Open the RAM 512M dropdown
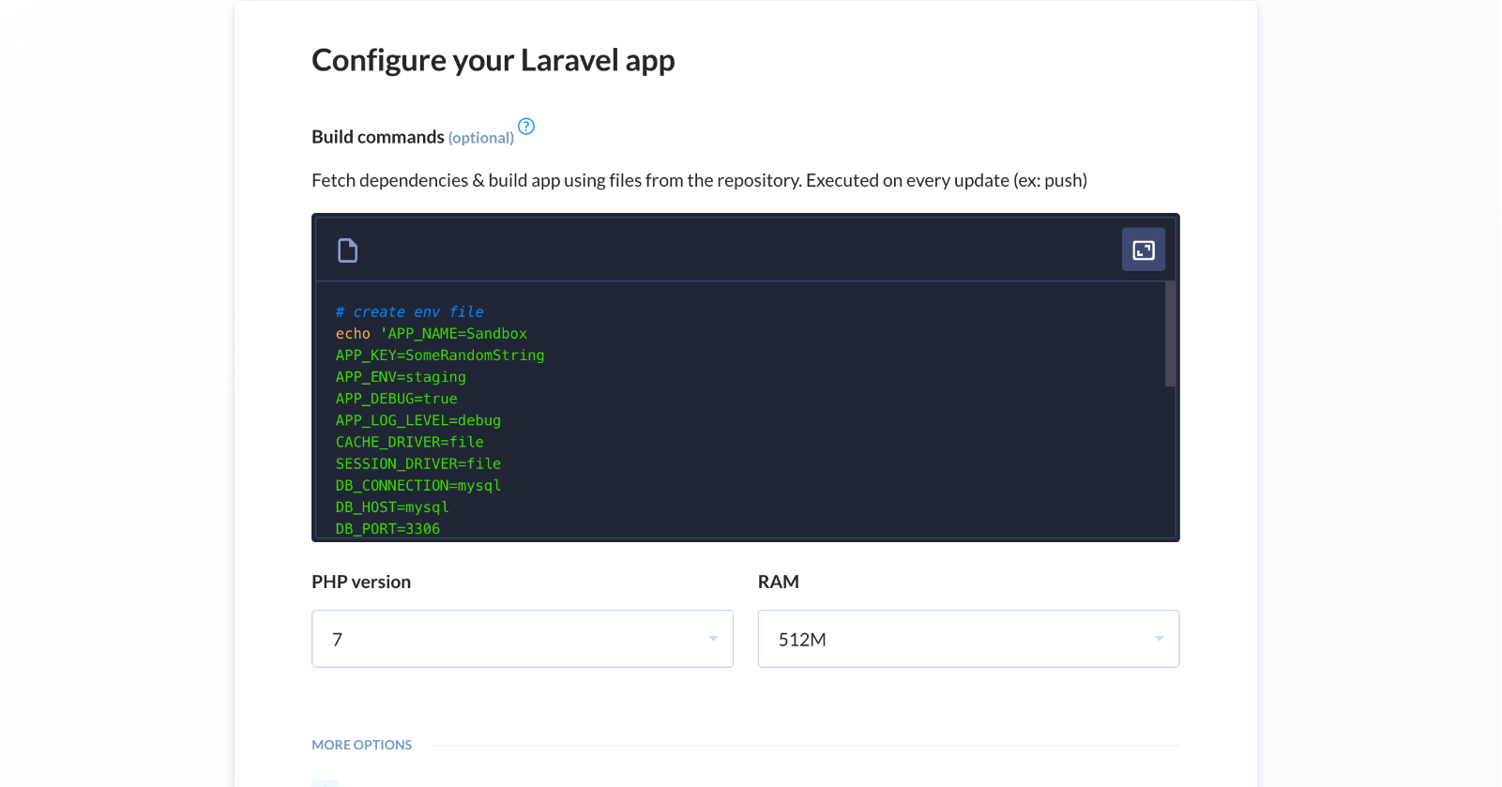1502x787 pixels. (968, 639)
